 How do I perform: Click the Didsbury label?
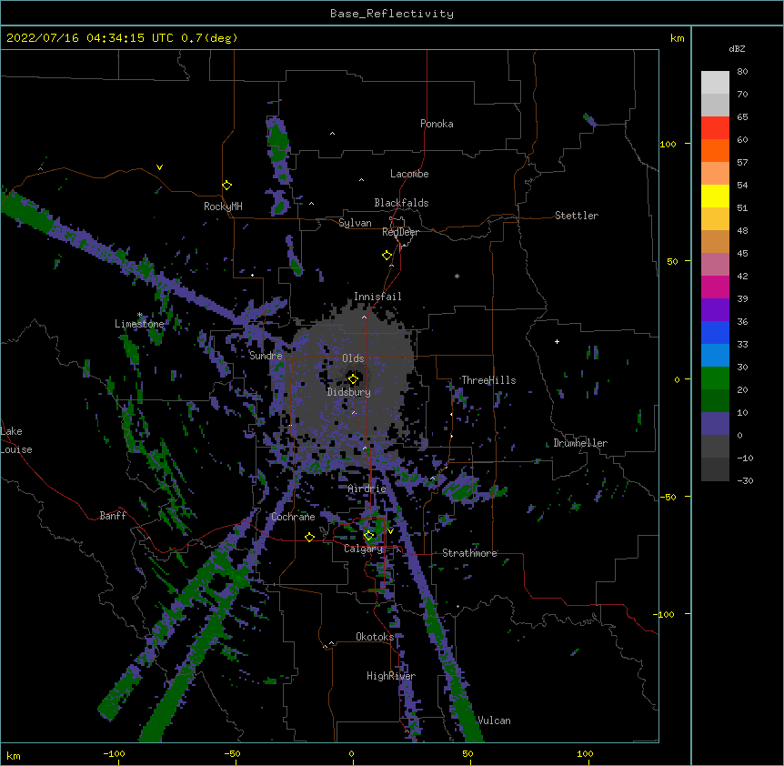click(349, 392)
